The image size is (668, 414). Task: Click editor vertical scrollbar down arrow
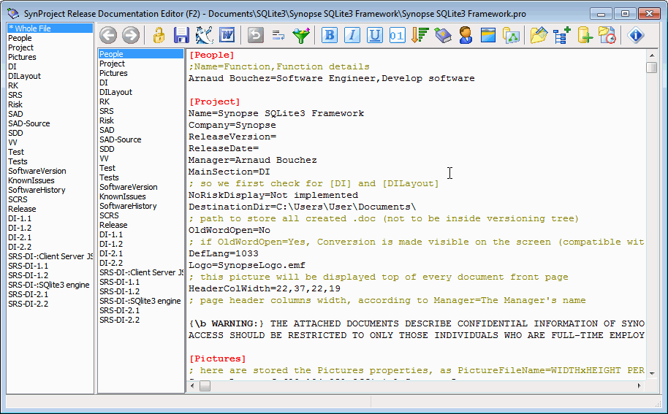pyautogui.click(x=652, y=373)
